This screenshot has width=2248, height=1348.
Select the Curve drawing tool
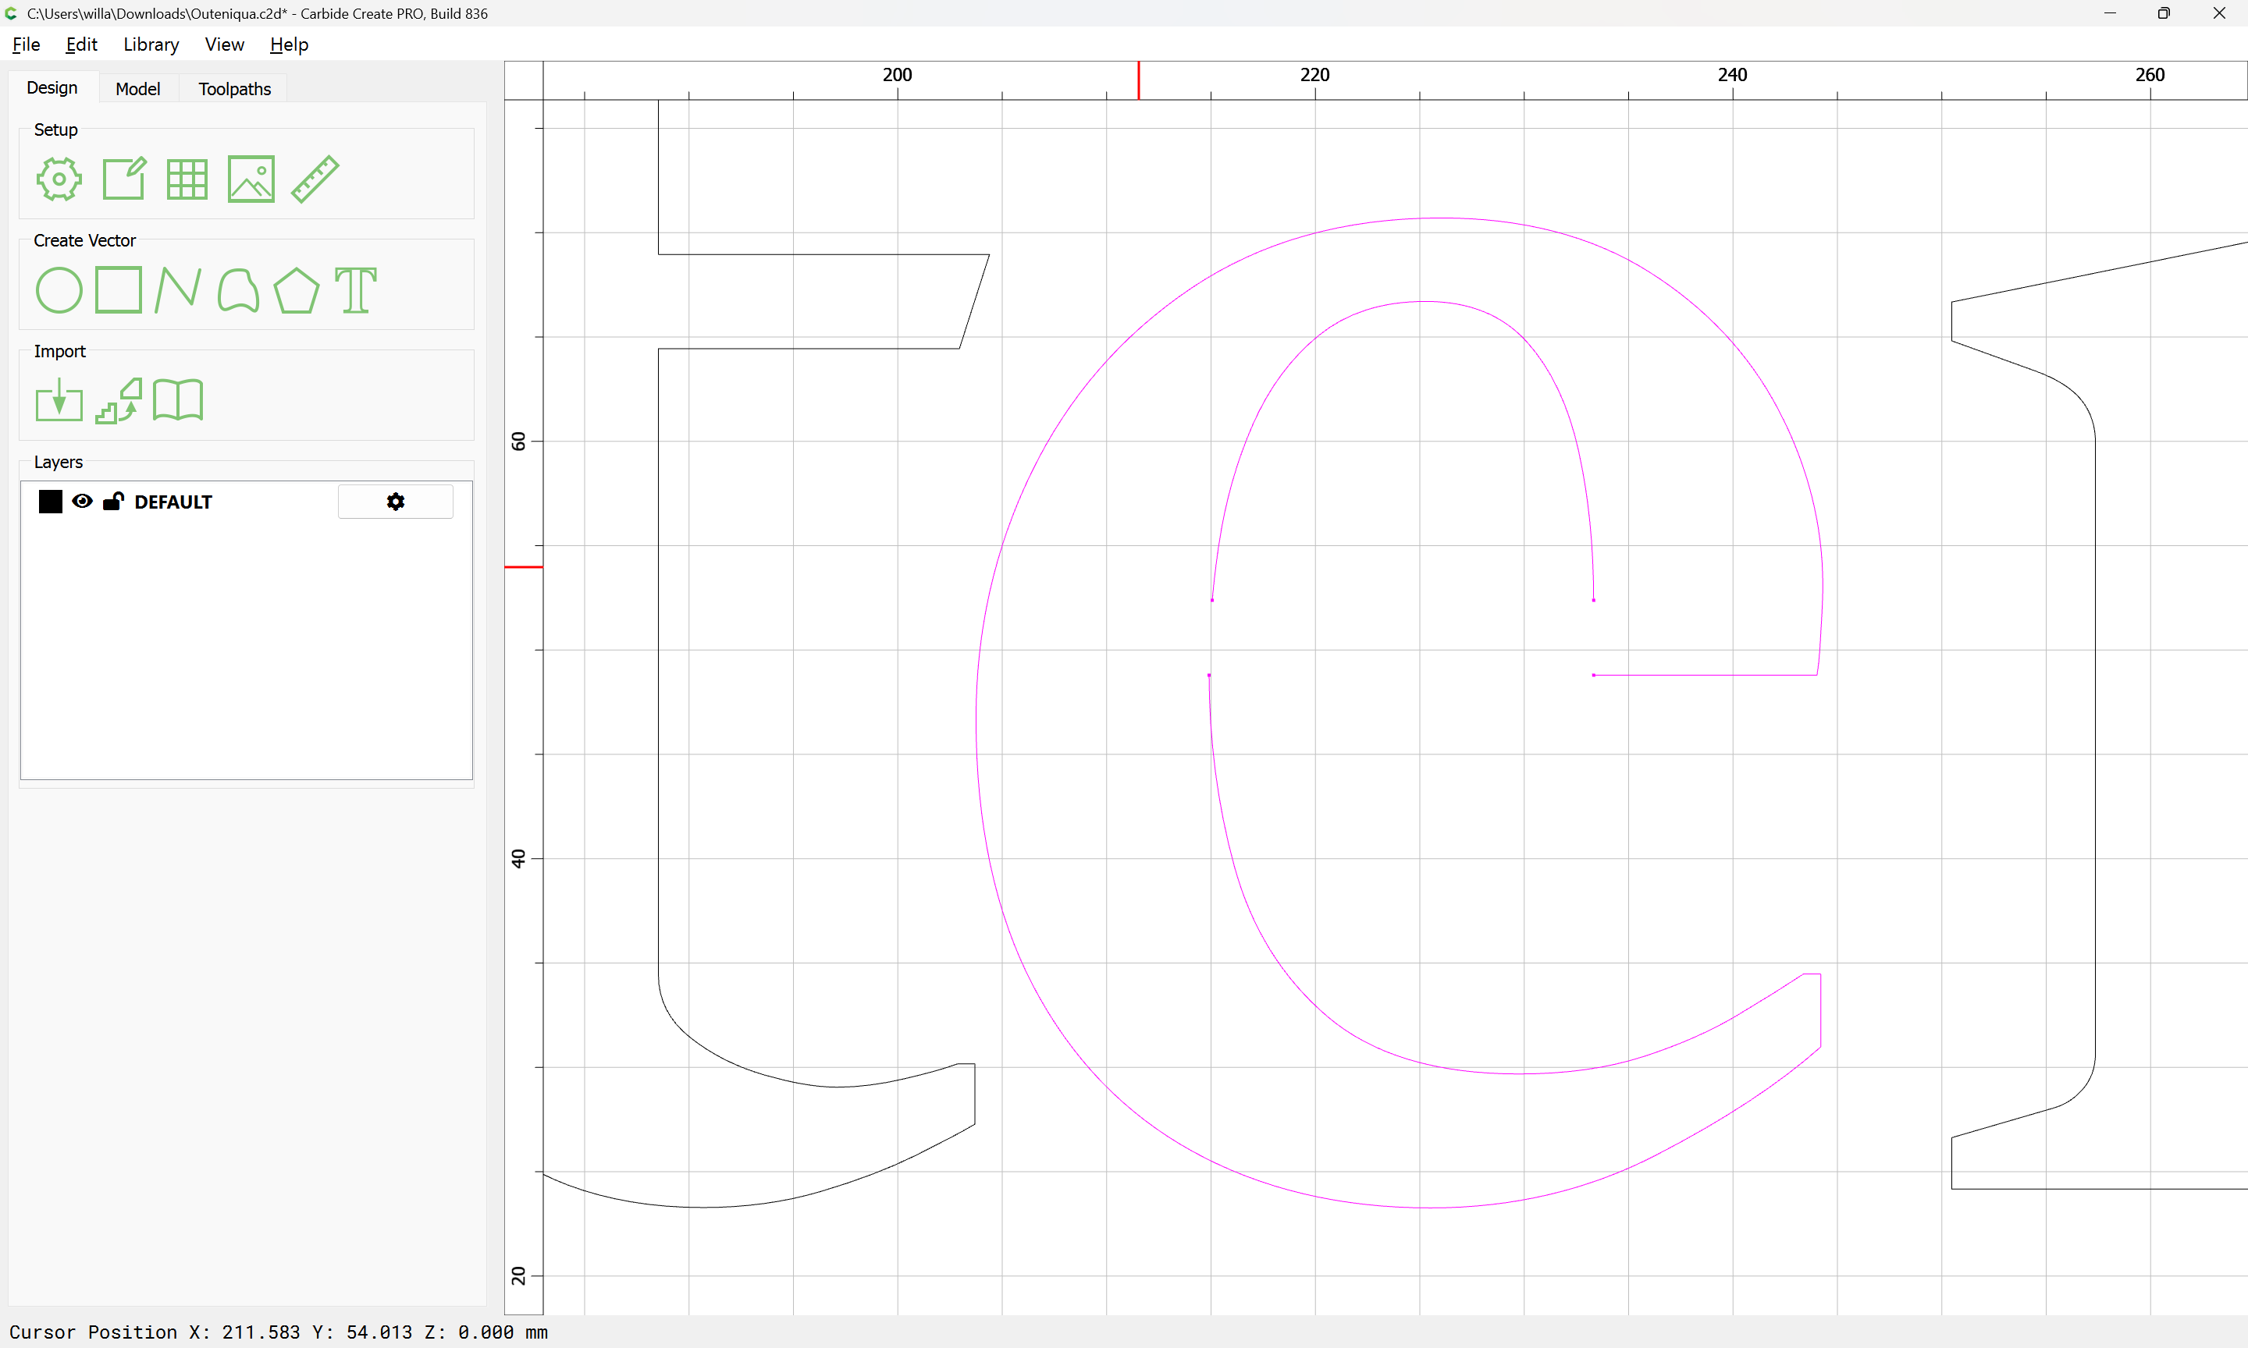[238, 291]
